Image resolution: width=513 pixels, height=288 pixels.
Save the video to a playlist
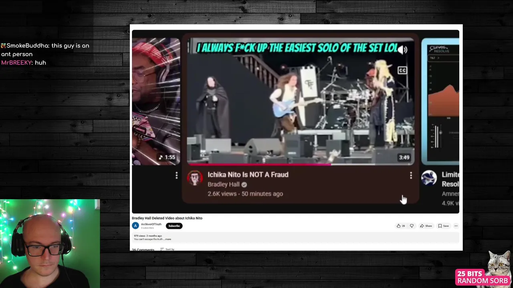(x=443, y=226)
